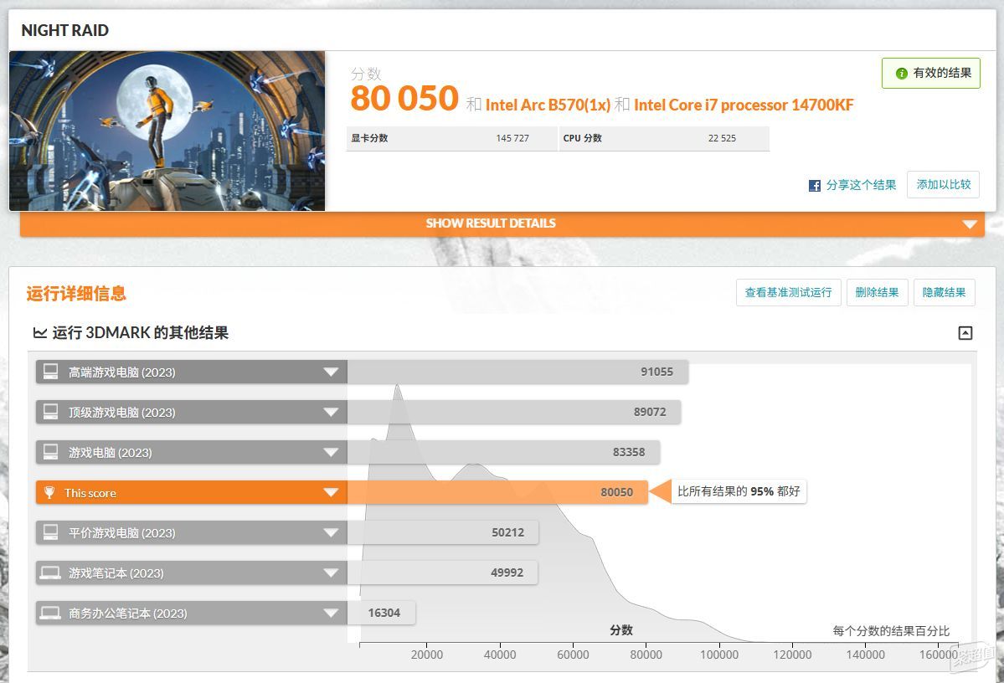Click the 83358 score bar
The width and height of the screenshot is (1004, 683).
click(503, 452)
